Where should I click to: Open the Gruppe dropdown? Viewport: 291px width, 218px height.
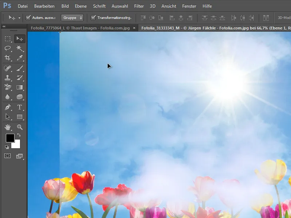point(72,18)
